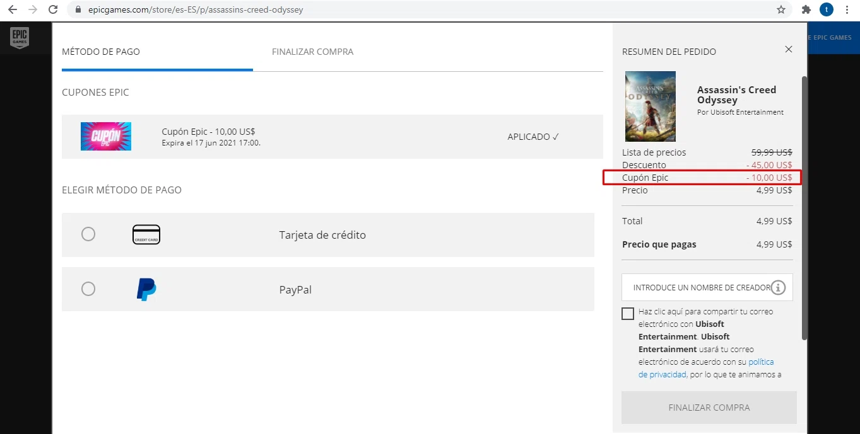Screen dimensions: 860x434
Task: Click the Descuento label
Action: [x=644, y=165]
